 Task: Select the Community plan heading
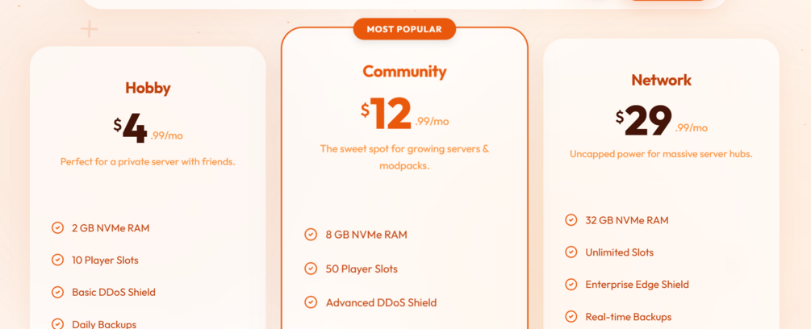point(404,71)
